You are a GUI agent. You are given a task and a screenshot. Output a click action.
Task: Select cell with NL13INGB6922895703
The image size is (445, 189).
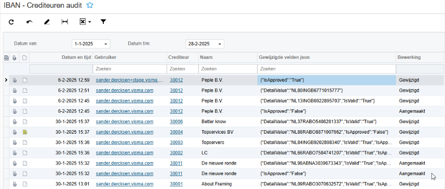327,101
